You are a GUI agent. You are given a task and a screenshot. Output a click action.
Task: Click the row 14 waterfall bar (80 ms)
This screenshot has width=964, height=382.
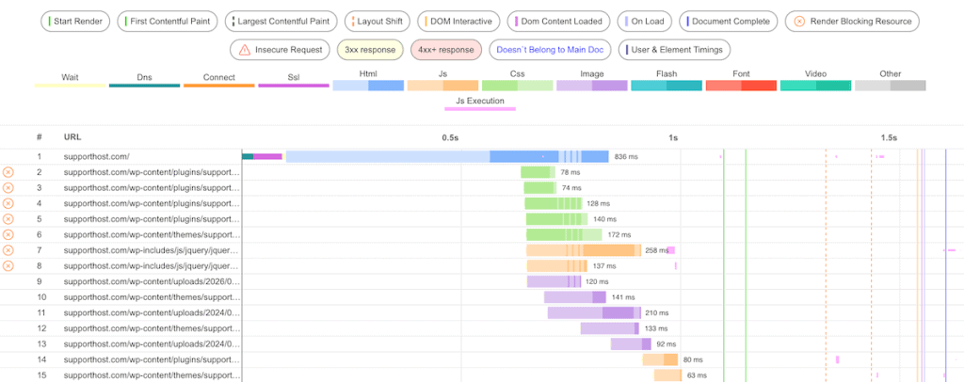(x=660, y=360)
